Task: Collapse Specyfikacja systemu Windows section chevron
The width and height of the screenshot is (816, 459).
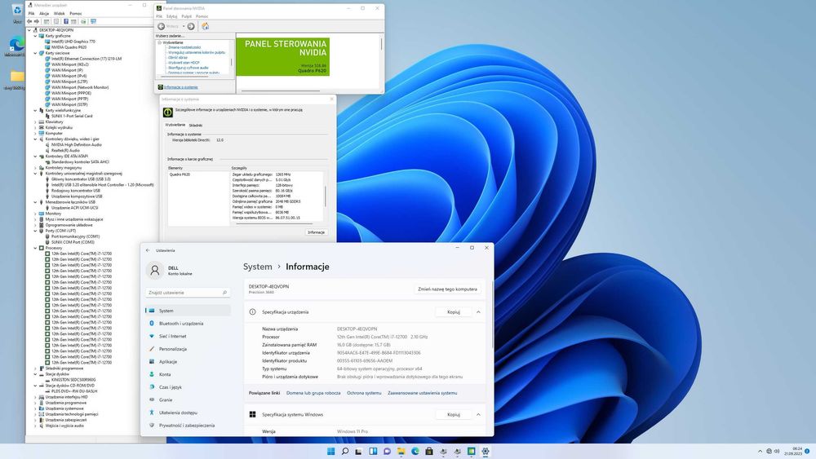Action: tap(478, 414)
